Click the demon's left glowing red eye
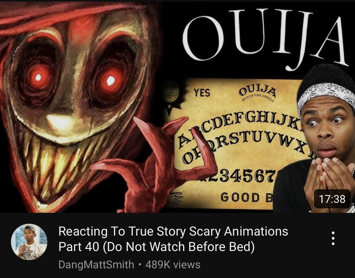This screenshot has width=355, height=278. click(x=38, y=78)
